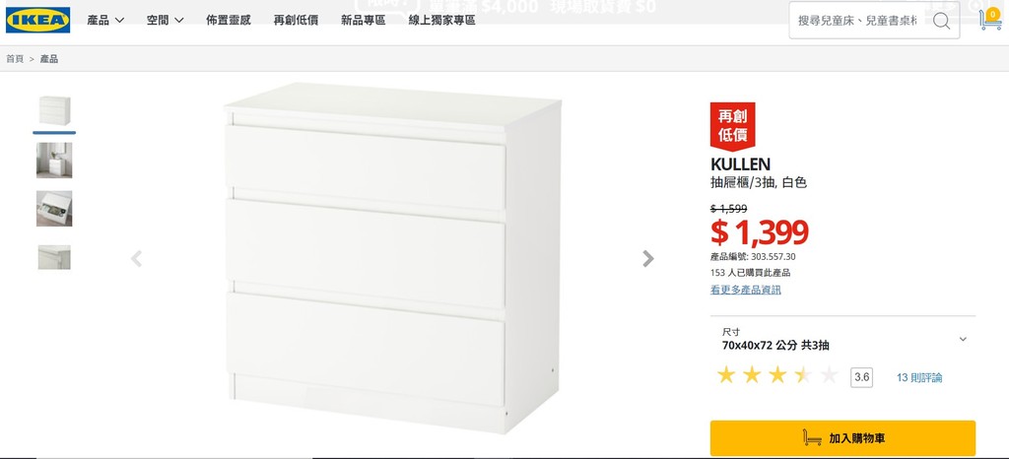Click the 3.6 rating score box

[861, 377]
